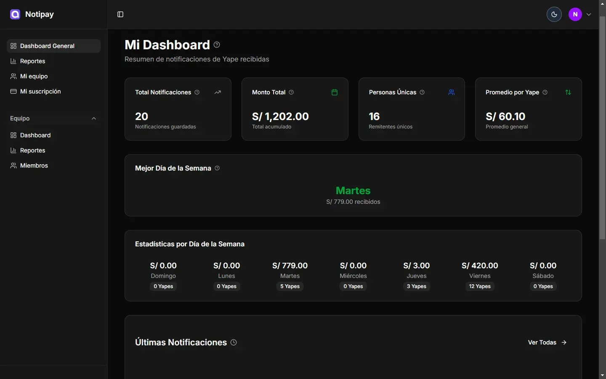The height and width of the screenshot is (379, 606).
Task: Click the sort arrows on Promedio por Yape
Action: coord(568,92)
